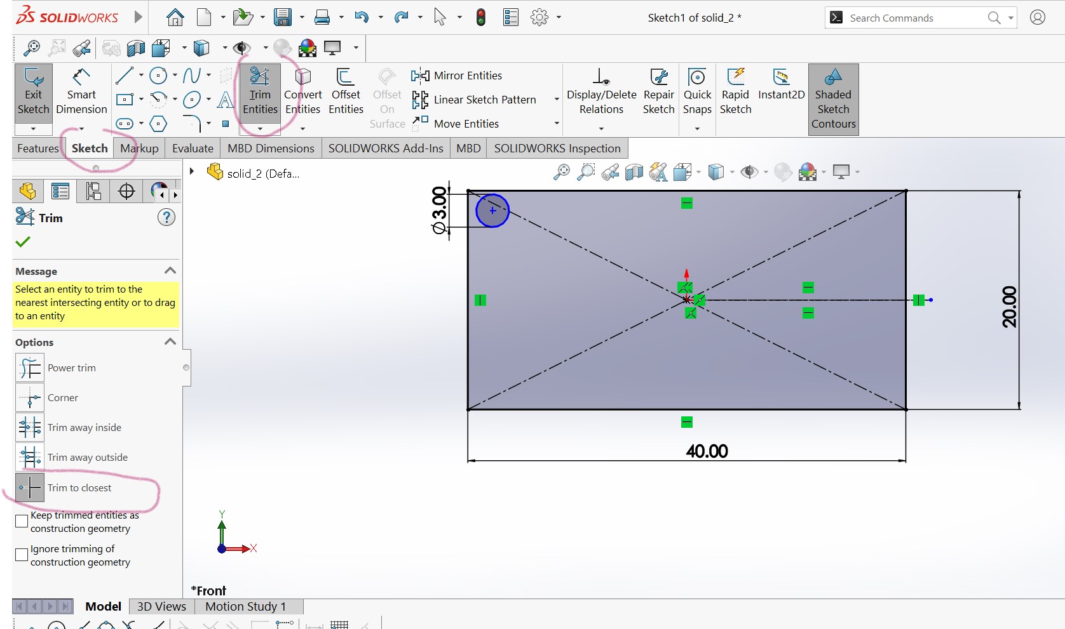This screenshot has width=1065, height=629.
Task: Toggle Shaded Sketch Contours
Action: (833, 99)
